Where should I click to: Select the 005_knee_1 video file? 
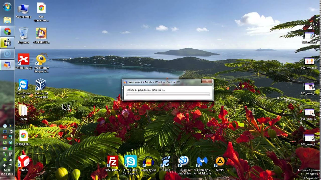click(309, 89)
